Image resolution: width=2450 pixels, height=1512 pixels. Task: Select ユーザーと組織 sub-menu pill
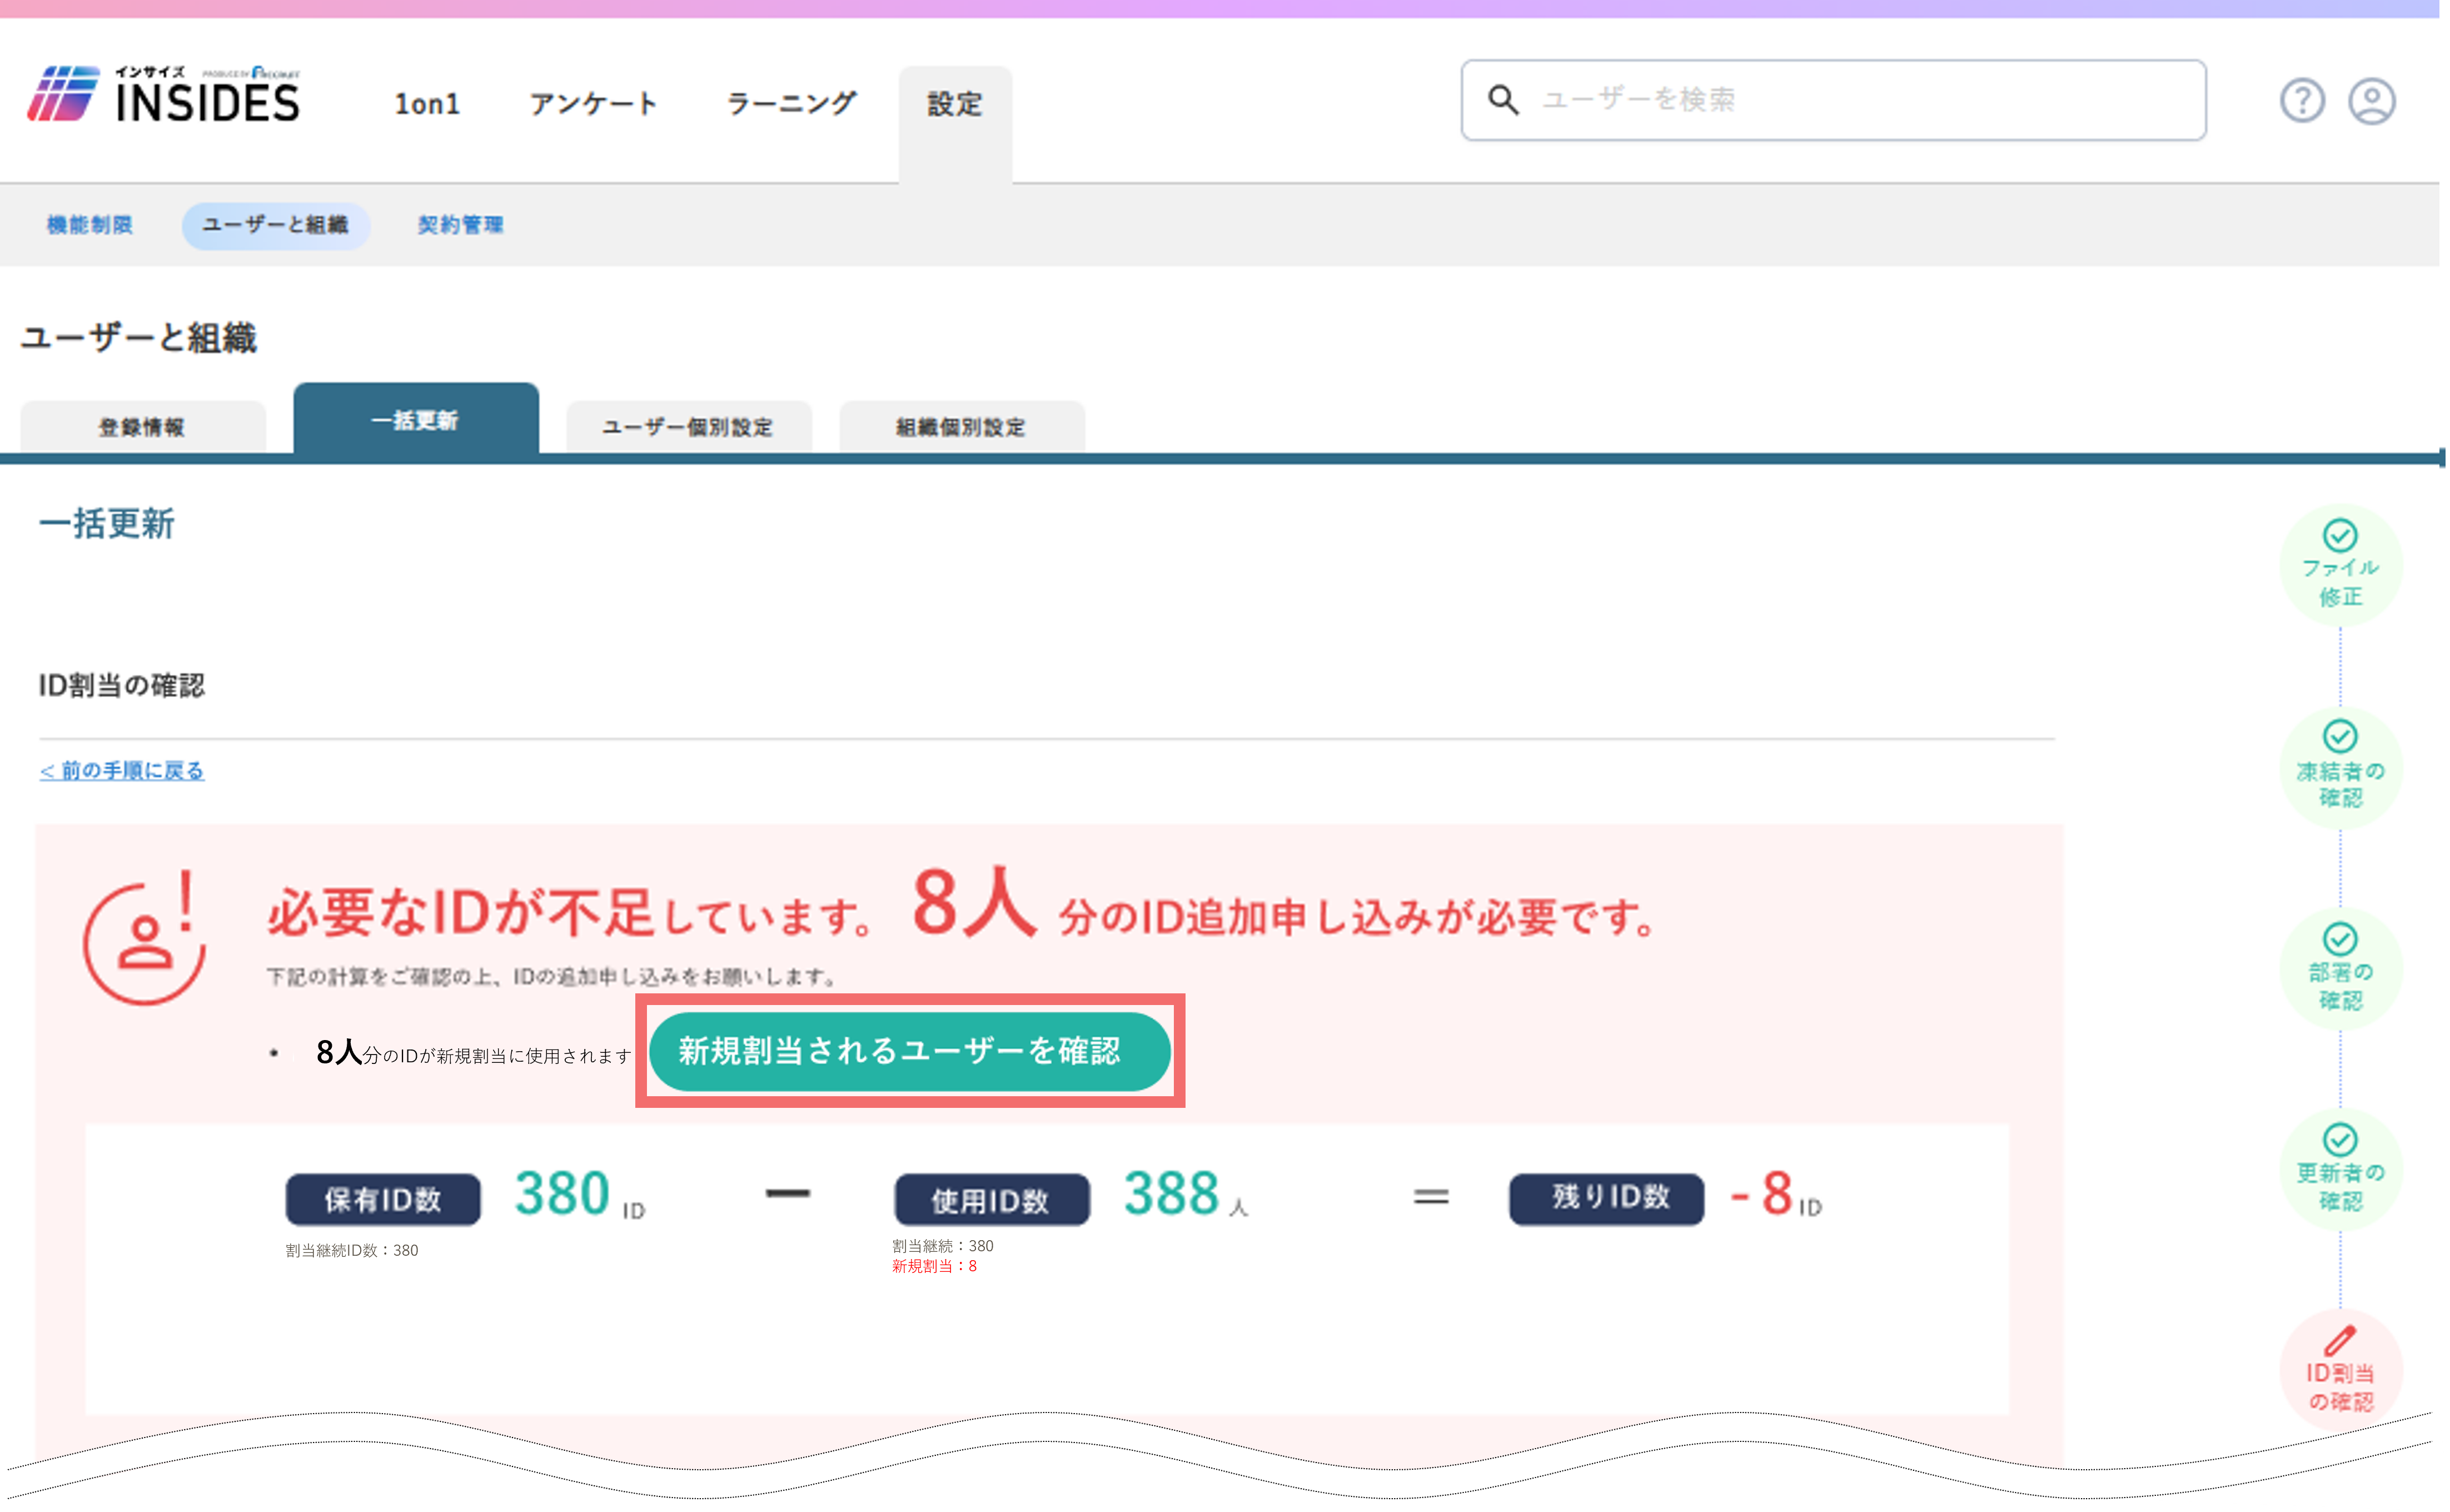(x=276, y=225)
